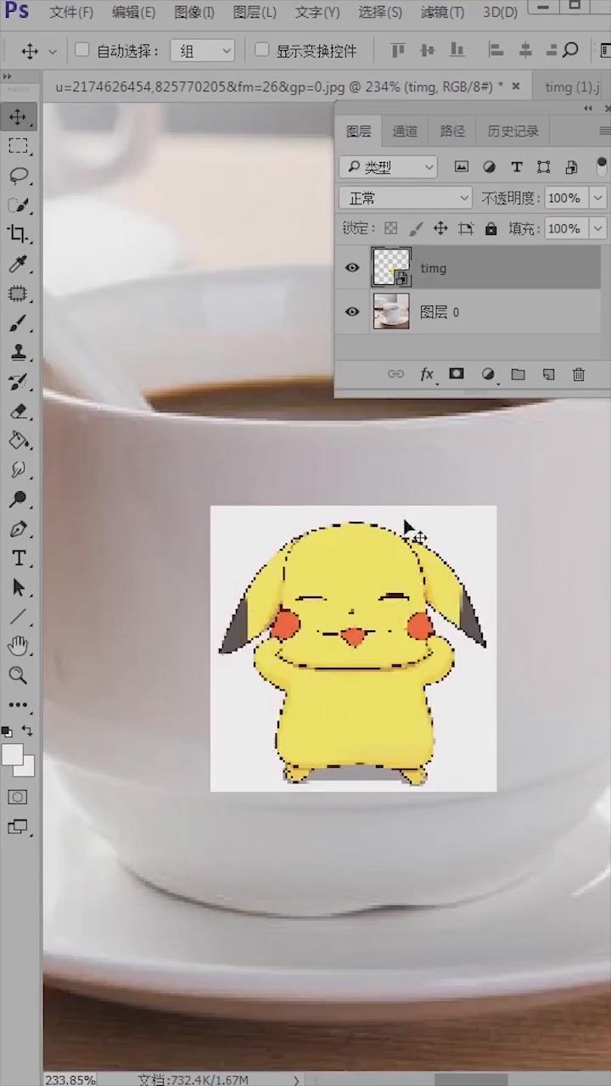
Task: Open the status bar info arrow
Action: 296,1079
